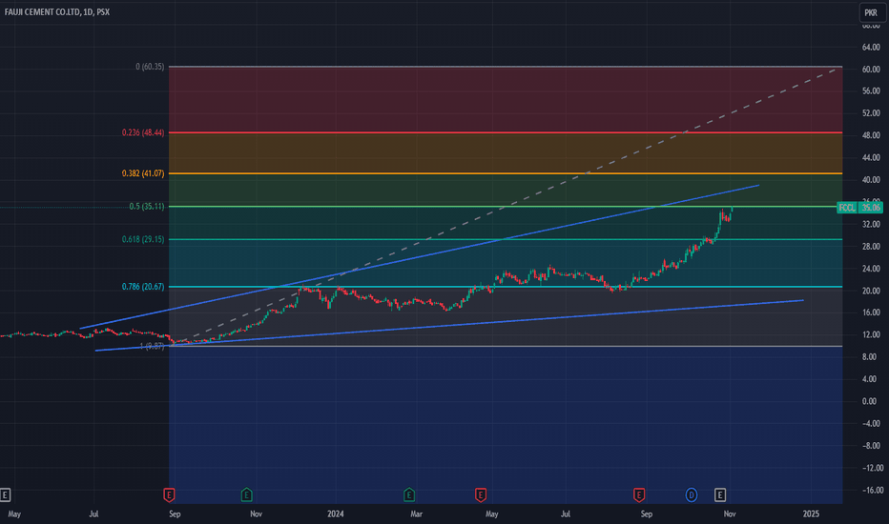
Task: Click the 48.00 price axis label
Action: coord(871,135)
